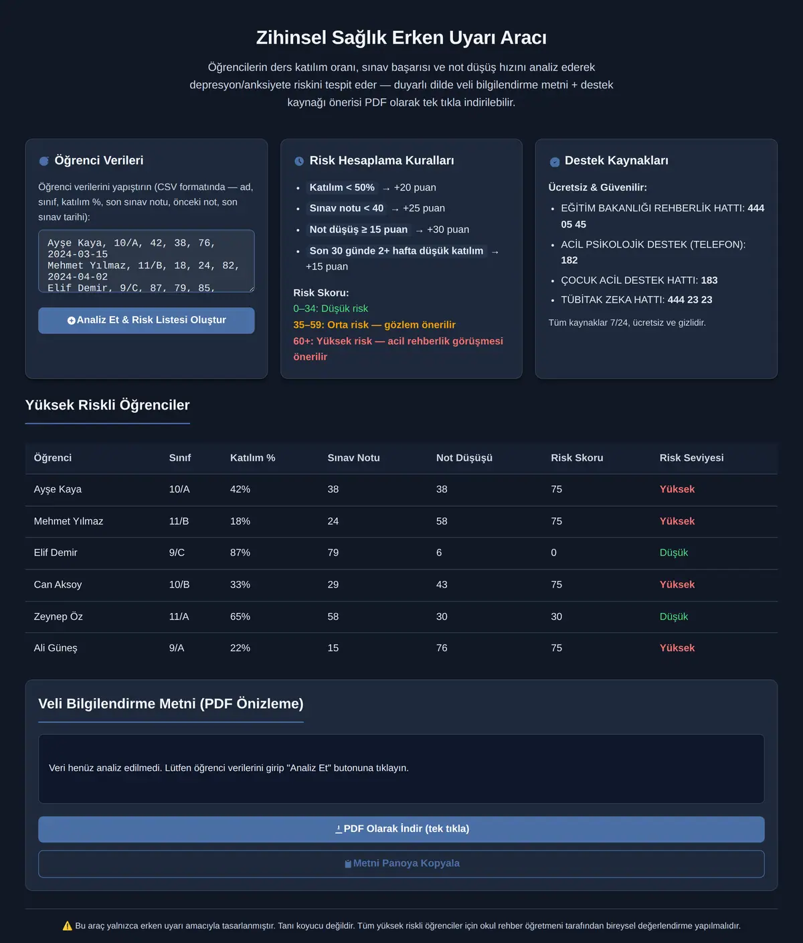Click the Sınıf column header
Viewport: 803px width, 943px height.
[180, 458]
